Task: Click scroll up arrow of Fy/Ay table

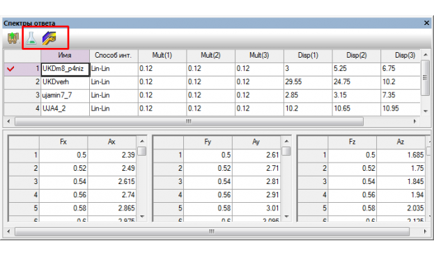Action: (286, 141)
